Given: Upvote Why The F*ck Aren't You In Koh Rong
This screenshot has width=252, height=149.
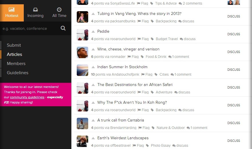Looking at the screenshot, I should [93, 103].
